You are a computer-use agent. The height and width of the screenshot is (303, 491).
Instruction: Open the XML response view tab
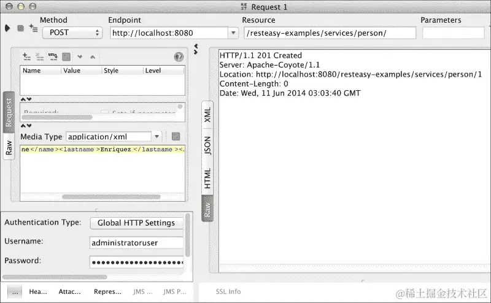(x=207, y=115)
